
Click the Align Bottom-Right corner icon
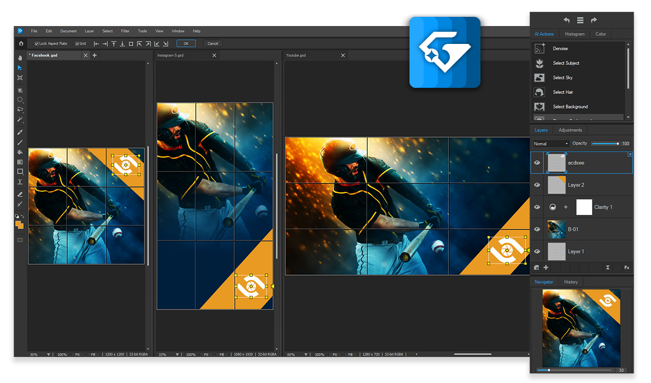coord(165,44)
